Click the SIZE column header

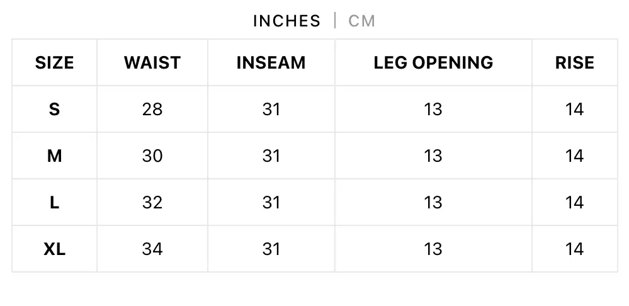click(x=54, y=62)
